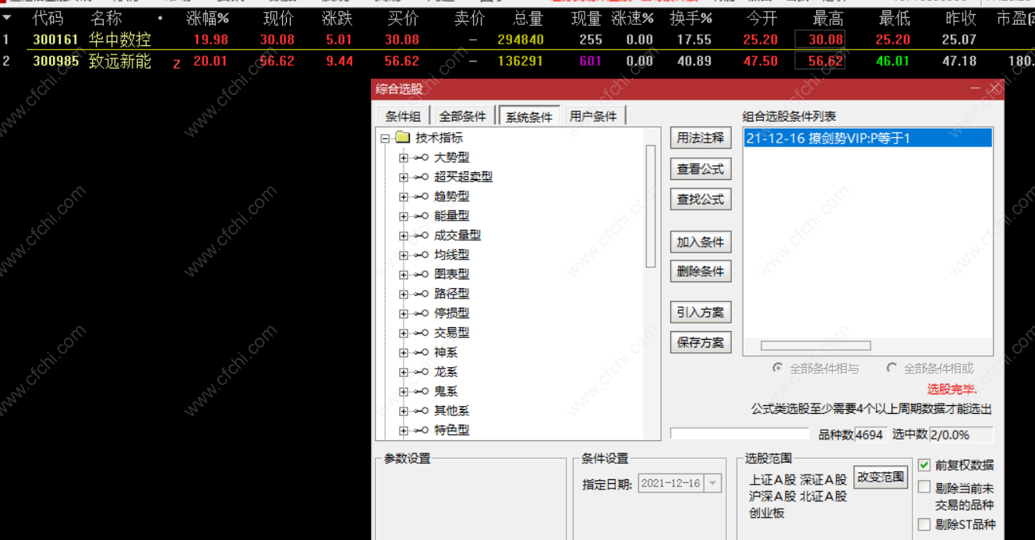The image size is (1035, 540).
Task: Sort by the 涨幅% column header
Action: [207, 18]
